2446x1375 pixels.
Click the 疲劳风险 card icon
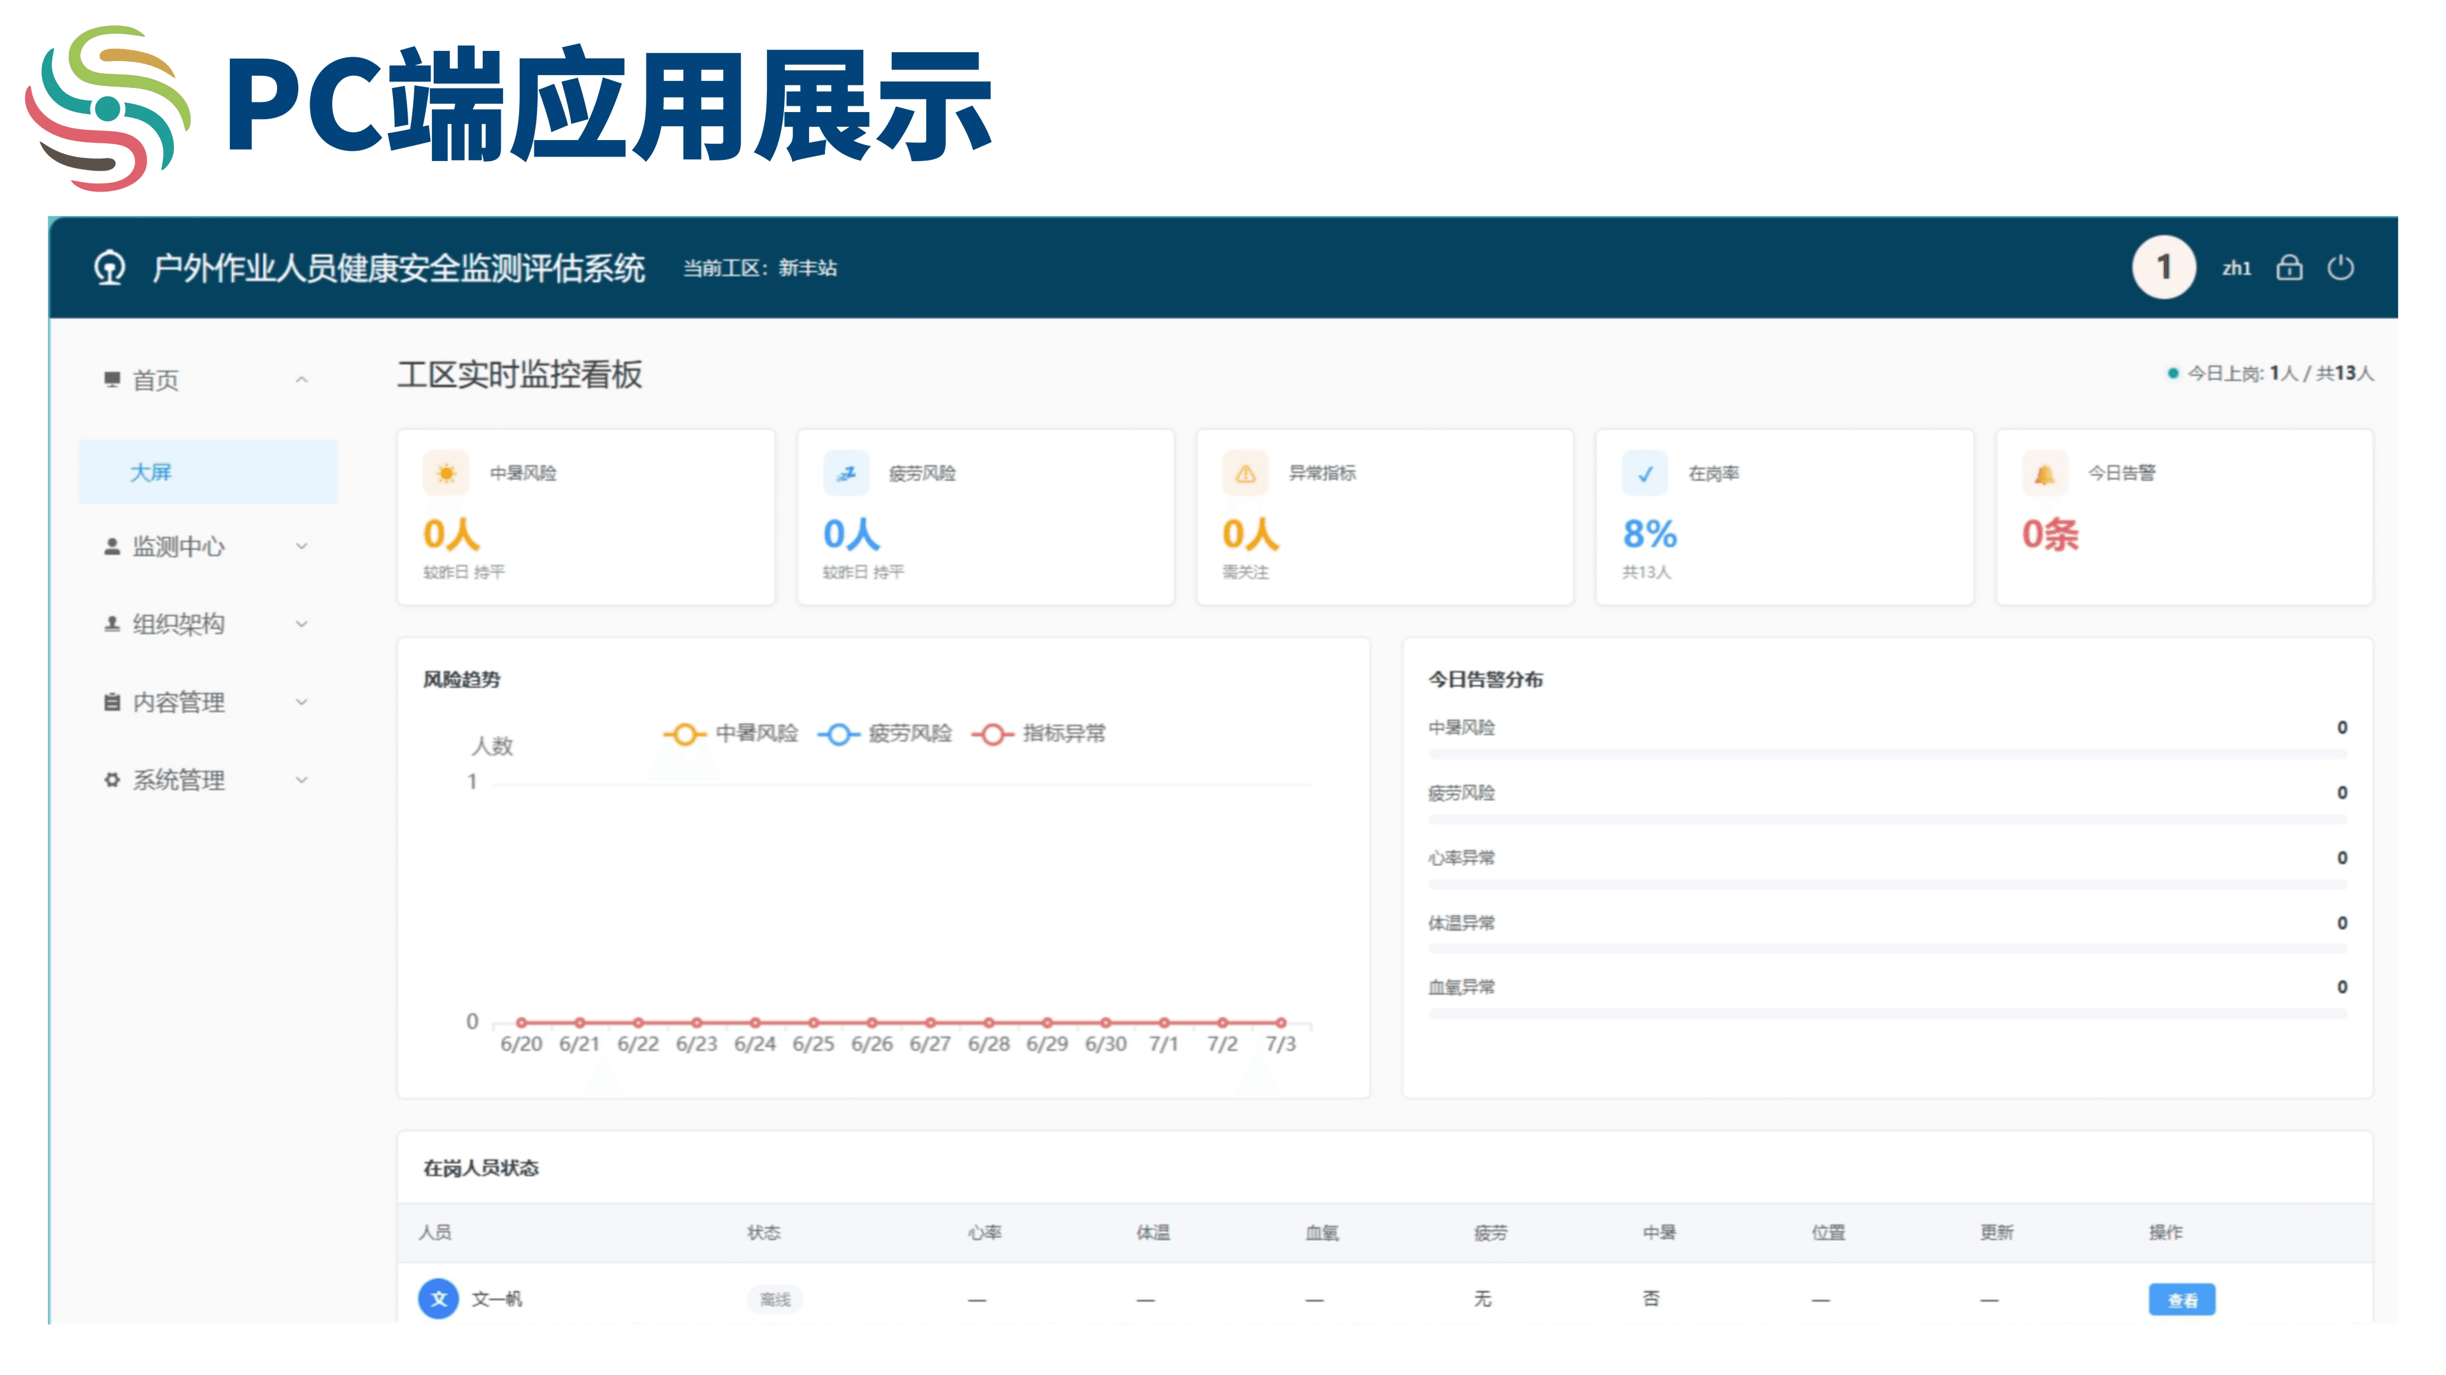click(846, 472)
